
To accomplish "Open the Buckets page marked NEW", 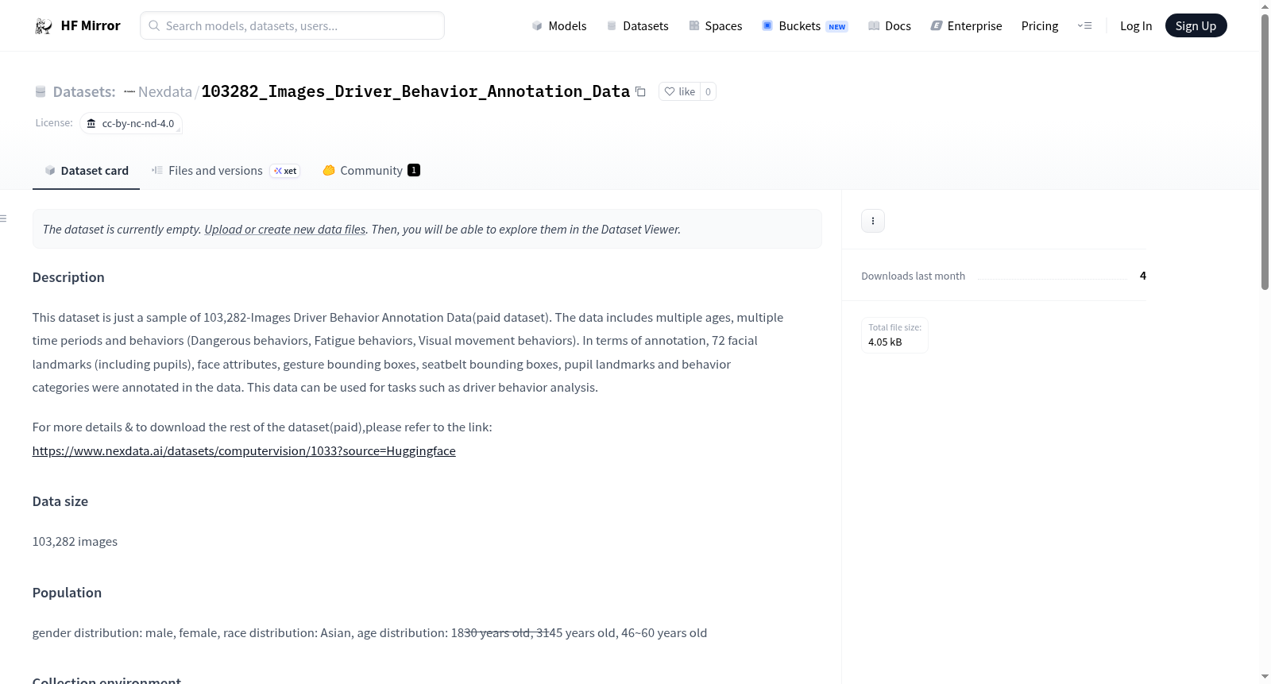I will tap(805, 25).
